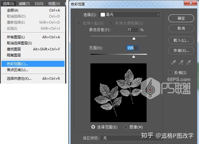The image size is (199, 144).
Task: Click the 范围(R) range slider handle
Action: (x=134, y=57)
